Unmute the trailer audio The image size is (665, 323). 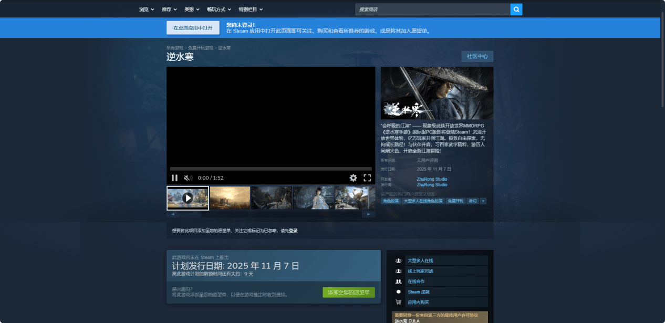tap(188, 178)
